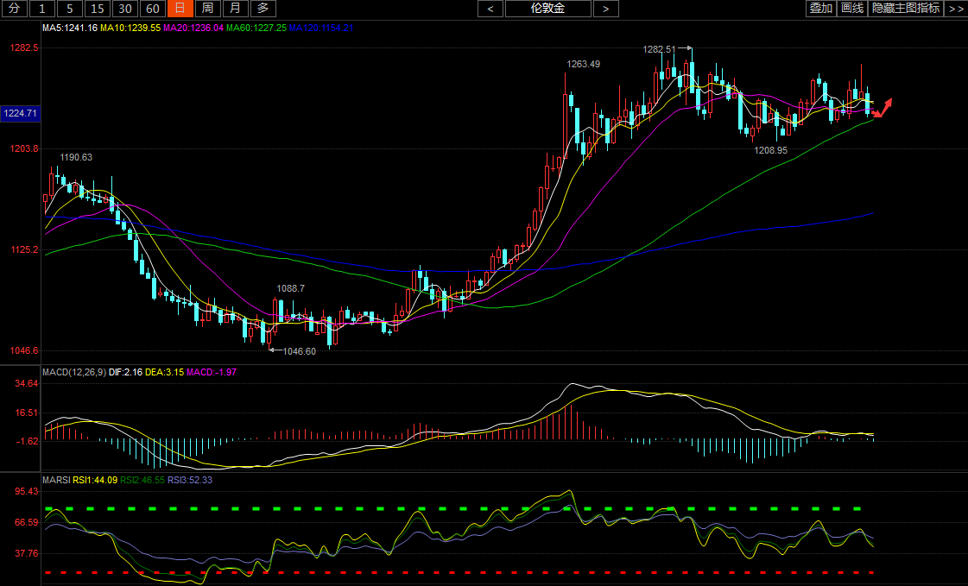Click the 95.43 RSI axis value
Image resolution: width=968 pixels, height=586 pixels.
click(27, 492)
